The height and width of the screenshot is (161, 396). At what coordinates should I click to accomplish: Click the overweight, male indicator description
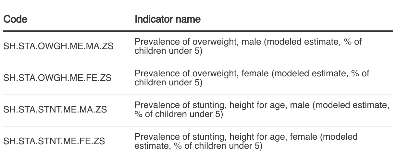pos(248,47)
